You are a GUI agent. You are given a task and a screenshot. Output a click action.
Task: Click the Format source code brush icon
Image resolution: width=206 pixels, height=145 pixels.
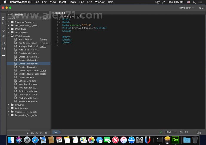(4, 36)
